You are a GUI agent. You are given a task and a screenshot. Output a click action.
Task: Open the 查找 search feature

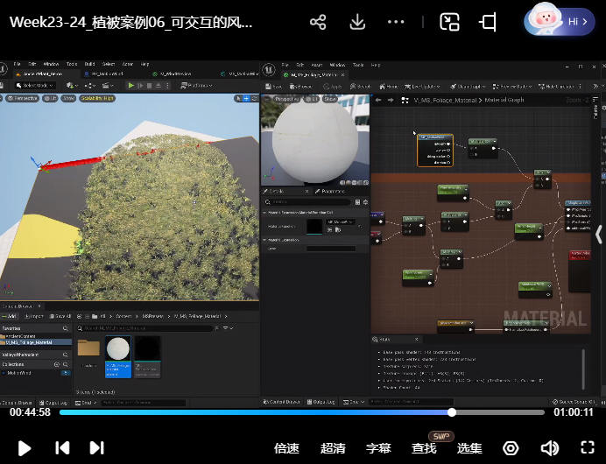424,448
